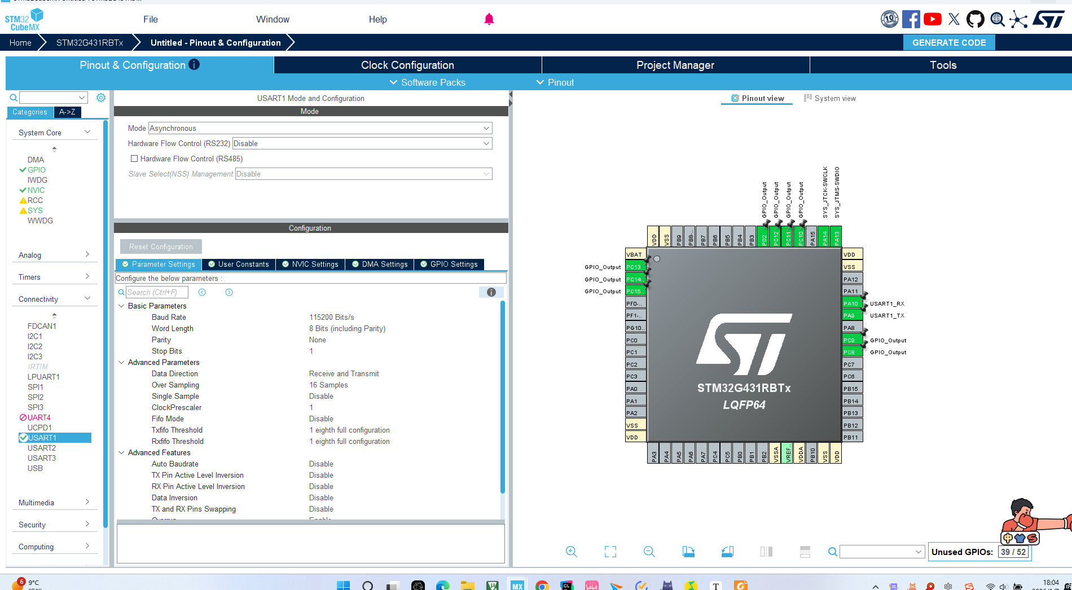Collapse the Basic Parameters group

pos(121,306)
